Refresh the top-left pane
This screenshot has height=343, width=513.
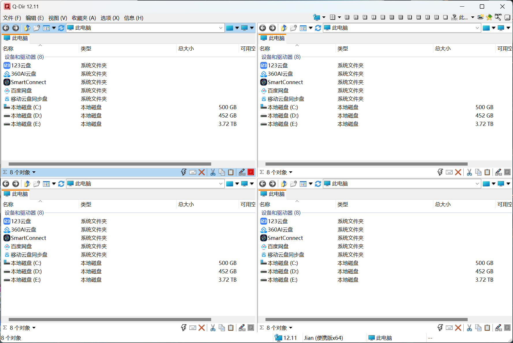point(61,28)
